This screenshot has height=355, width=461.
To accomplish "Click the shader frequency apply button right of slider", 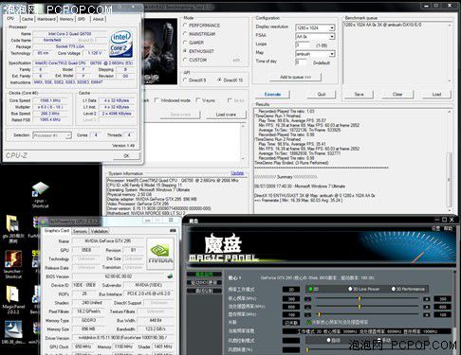I will coord(427,307).
